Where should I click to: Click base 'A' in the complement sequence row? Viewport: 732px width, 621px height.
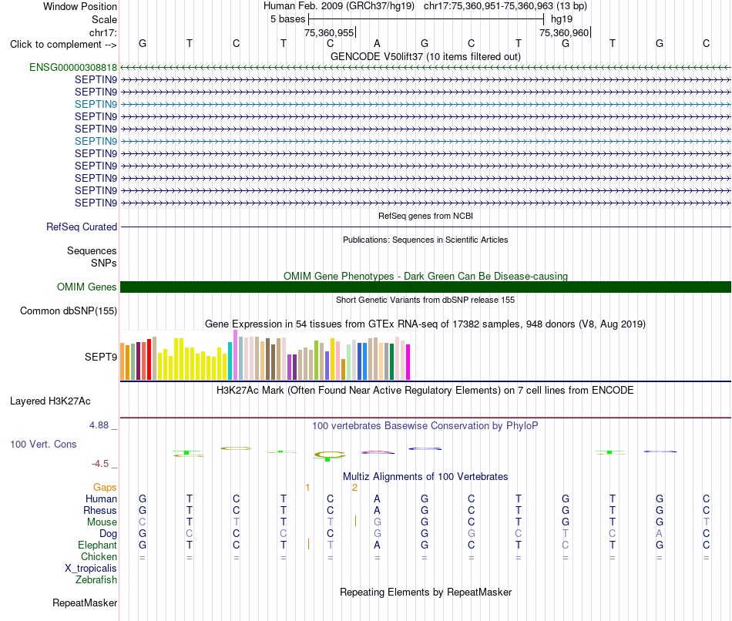click(378, 43)
